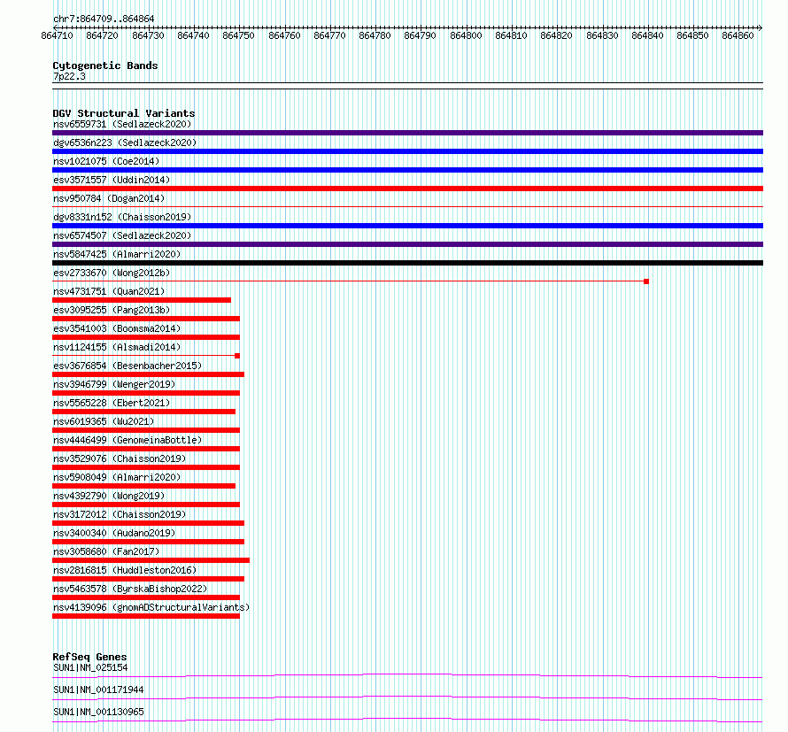Click nsv6574507 (Sedlazeck2020) label
Viewport: 788px width, 732px height.
[122, 235]
